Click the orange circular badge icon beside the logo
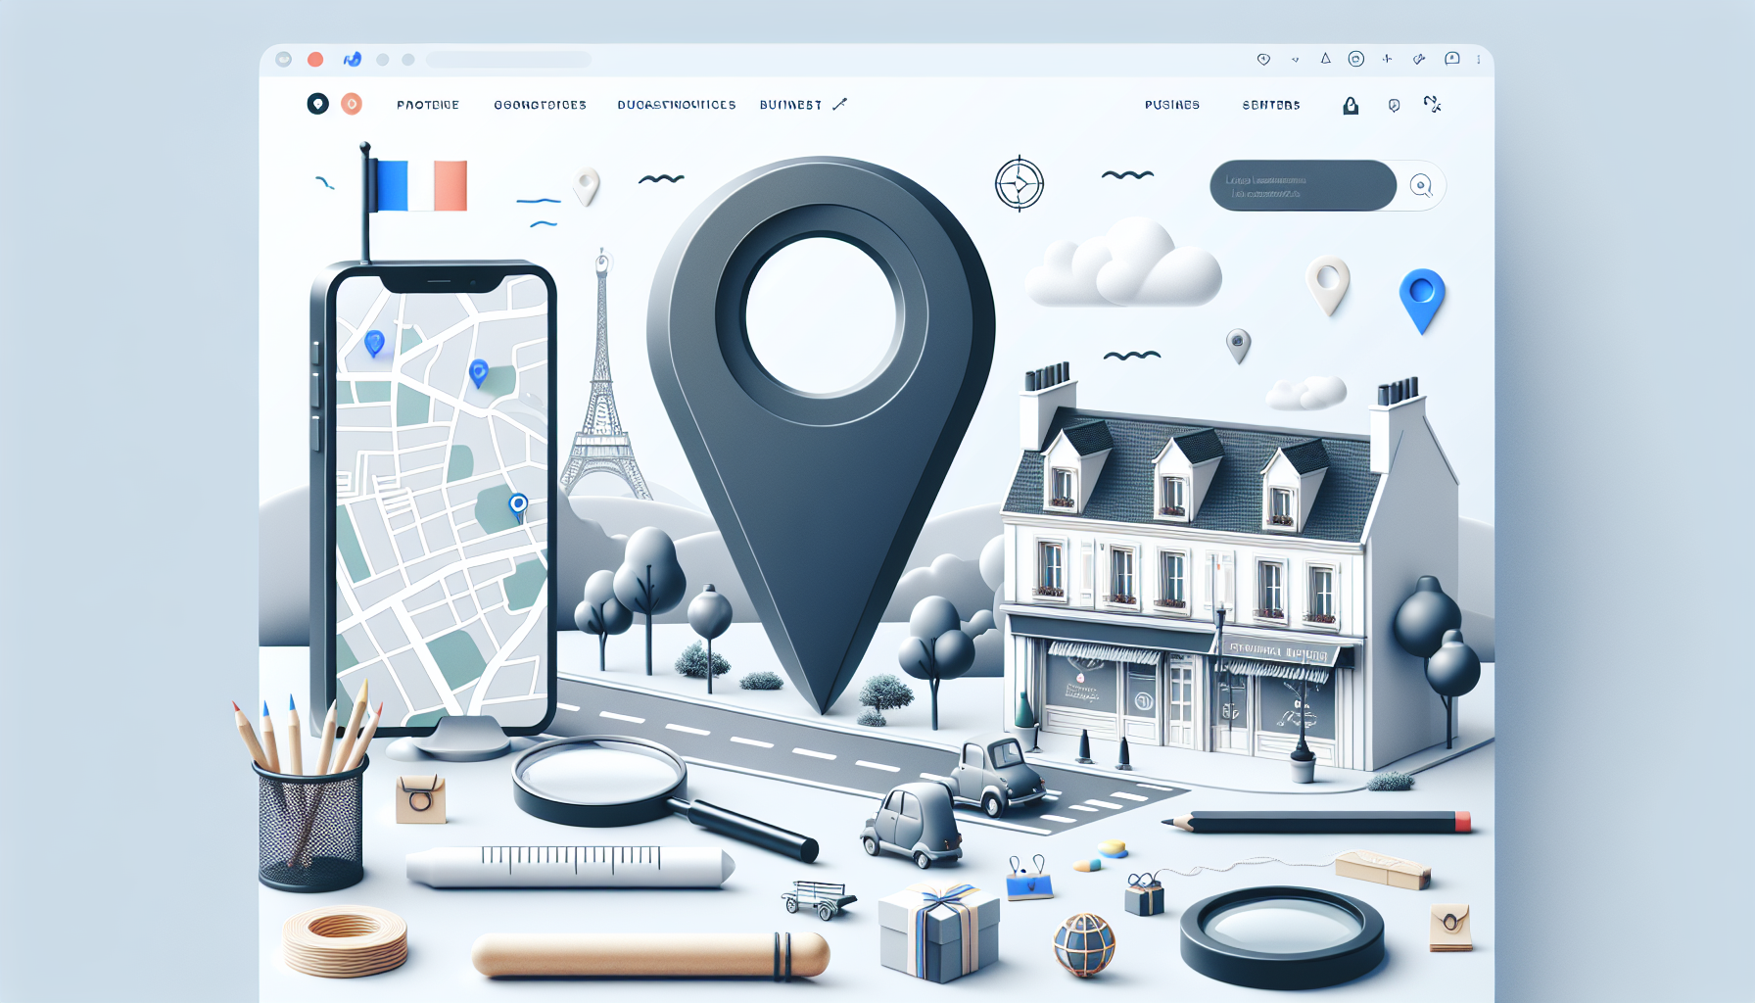Viewport: 1755px width, 1003px height. click(x=350, y=103)
